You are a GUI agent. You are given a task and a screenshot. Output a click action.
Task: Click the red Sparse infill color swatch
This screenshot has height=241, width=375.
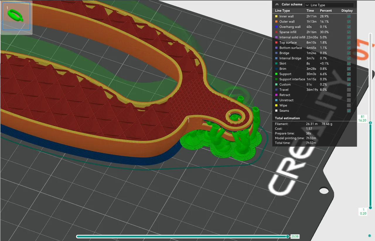(x=276, y=32)
